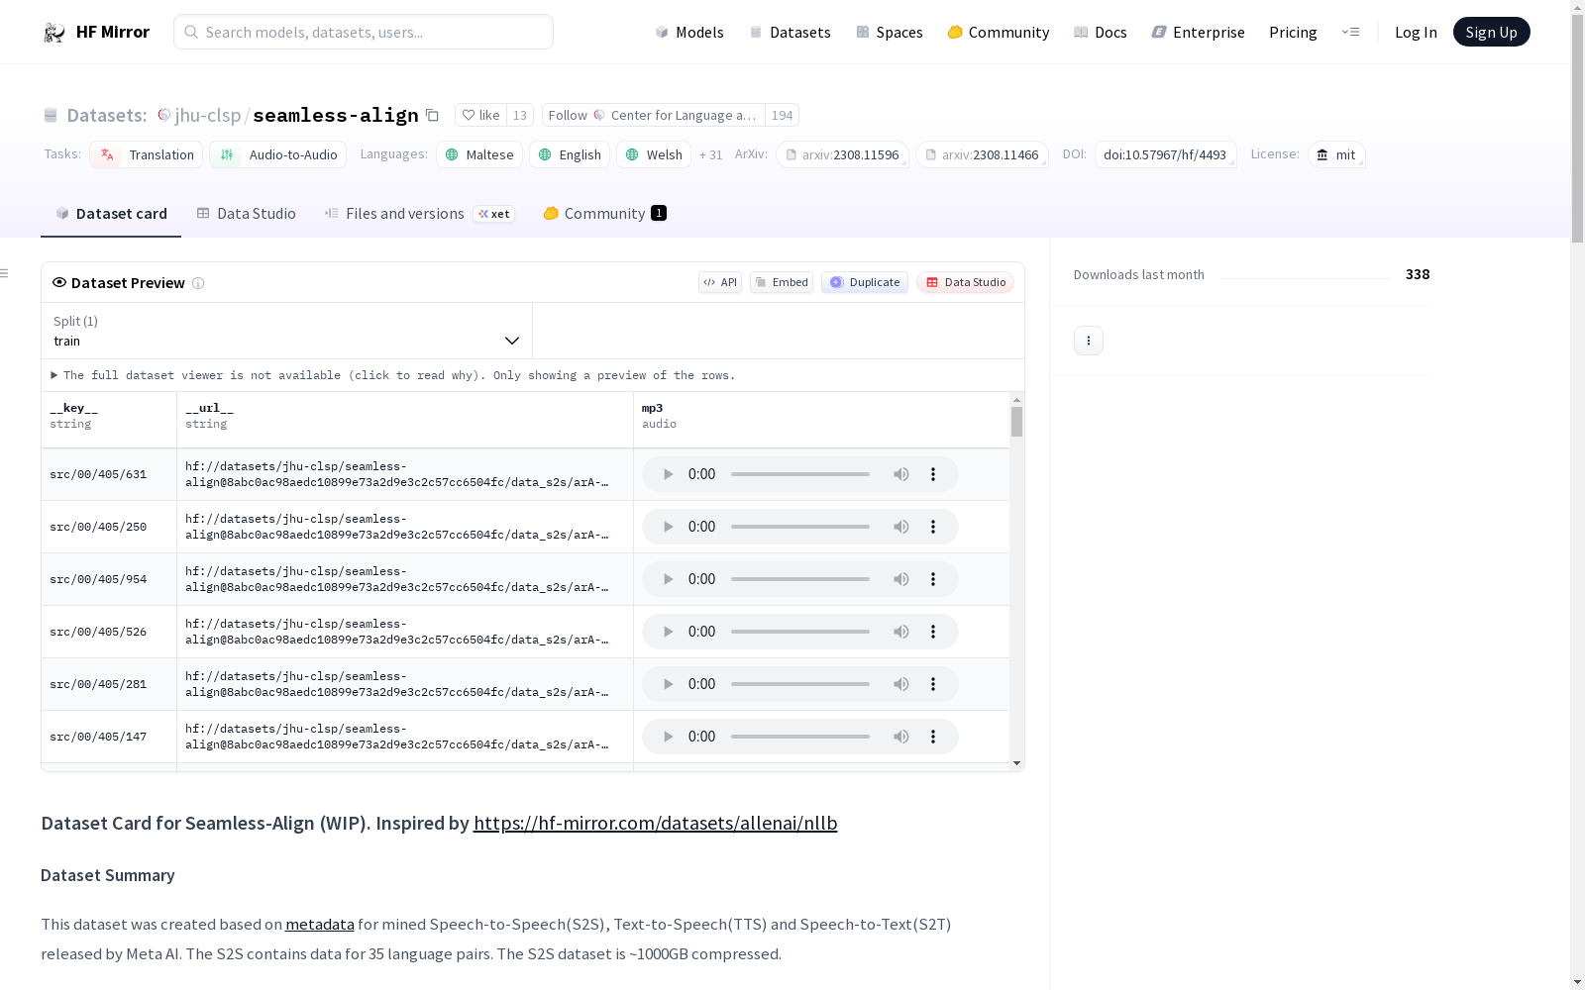Click the dataset table vertical scrollbar thumb

[x=1016, y=422]
